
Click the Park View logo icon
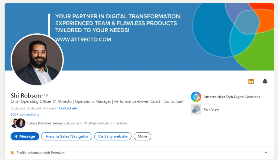point(196,109)
